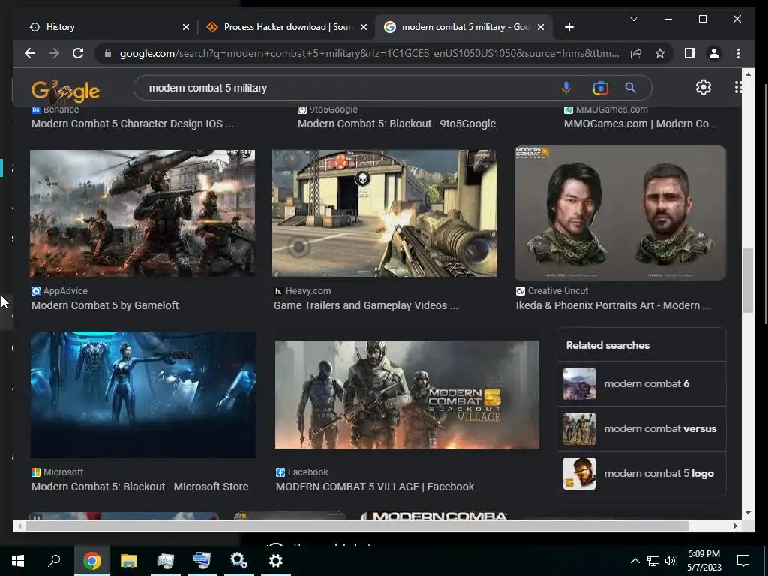Image resolution: width=768 pixels, height=576 pixels.
Task: Open the Chrome profile avatar menu
Action: point(714,53)
